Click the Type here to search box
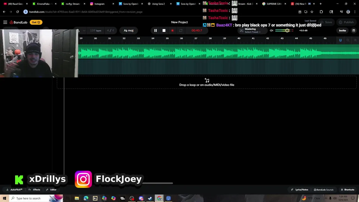The height and width of the screenshot is (202, 359). tap(36, 198)
